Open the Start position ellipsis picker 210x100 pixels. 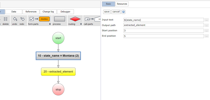(x=206, y=31)
